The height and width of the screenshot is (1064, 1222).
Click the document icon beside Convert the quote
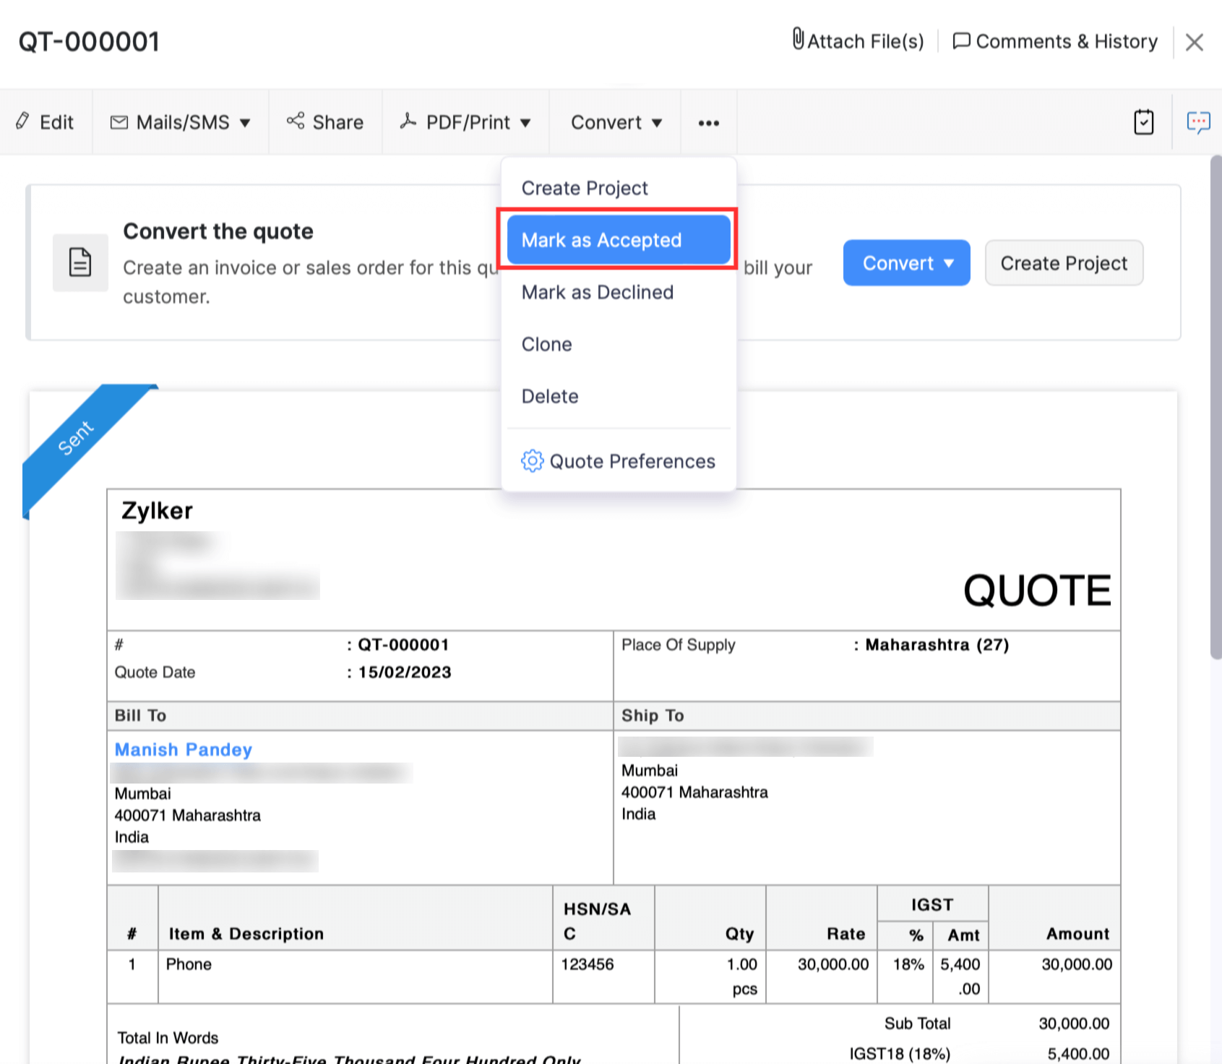click(80, 262)
